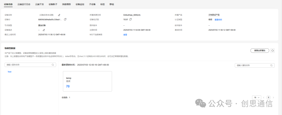Click 查看全部属性 button
This screenshot has width=282, height=115.
click(x=260, y=50)
